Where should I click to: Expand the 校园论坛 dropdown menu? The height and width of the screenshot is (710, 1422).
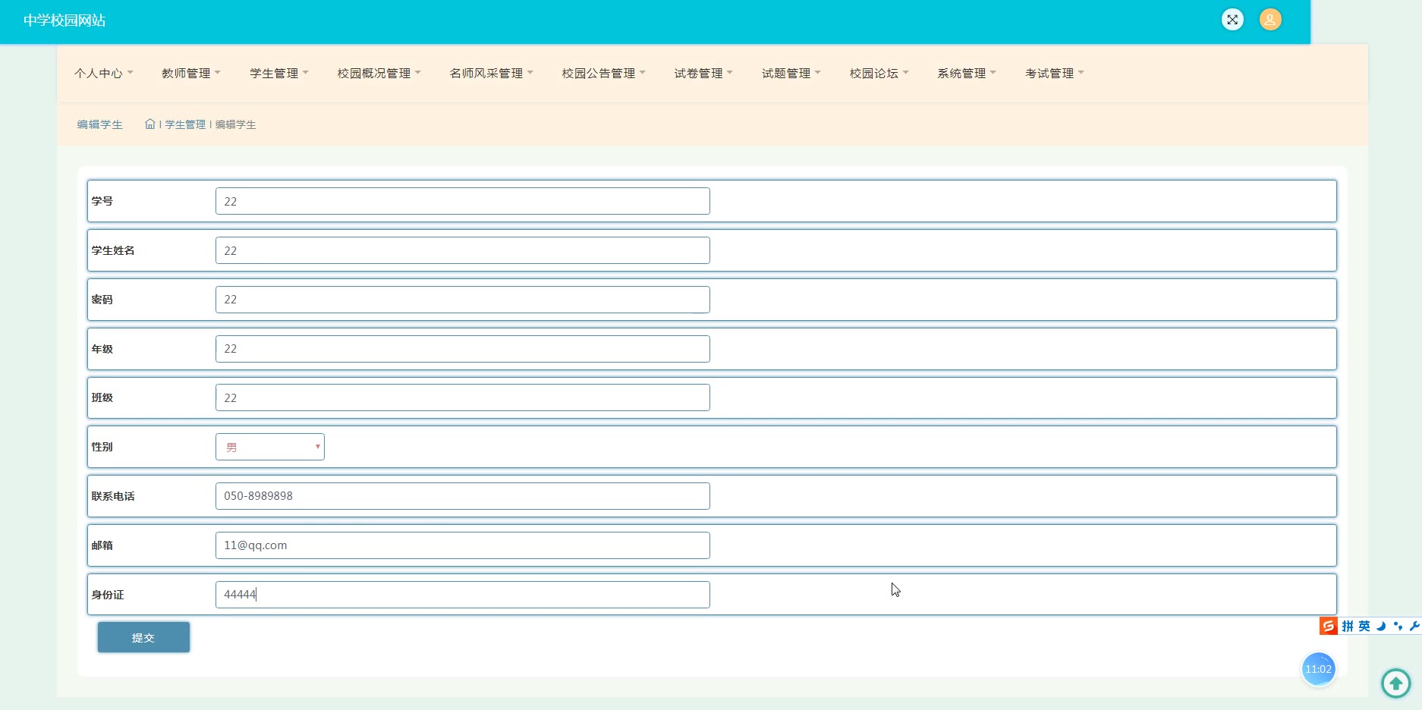[879, 74]
